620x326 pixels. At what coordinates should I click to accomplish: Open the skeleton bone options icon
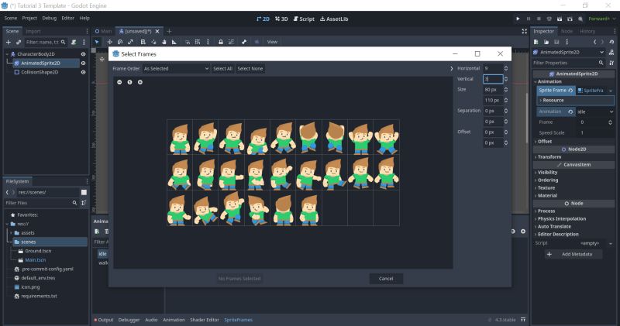pyautogui.click(x=244, y=42)
